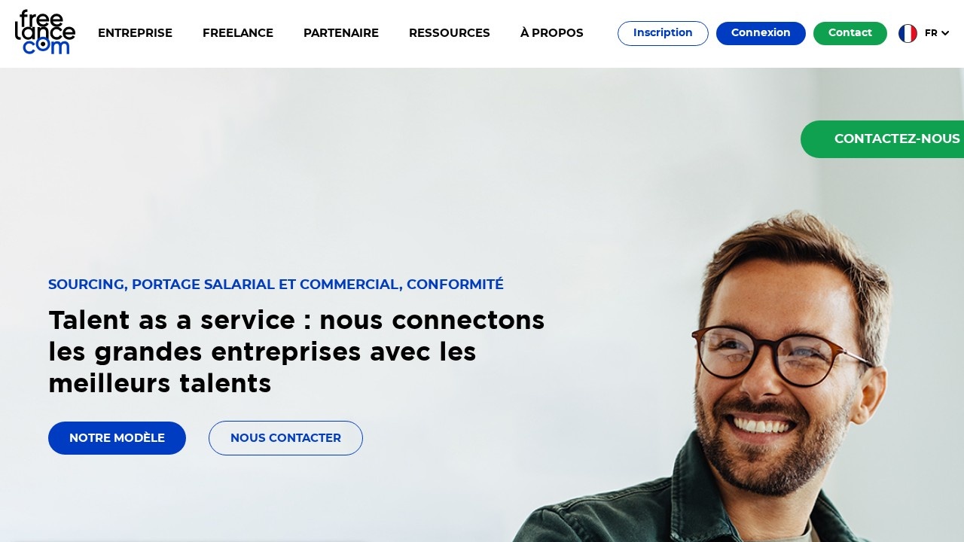Click the blue Connexion button
The width and height of the screenshot is (964, 542).
pyautogui.click(x=761, y=33)
